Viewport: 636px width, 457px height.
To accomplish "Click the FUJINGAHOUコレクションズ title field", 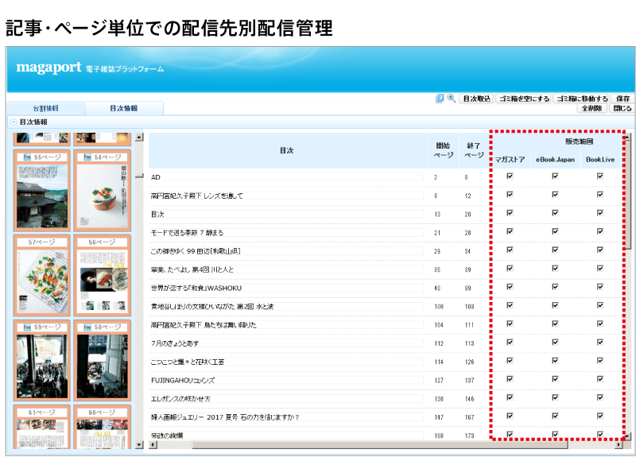I will [x=286, y=380].
